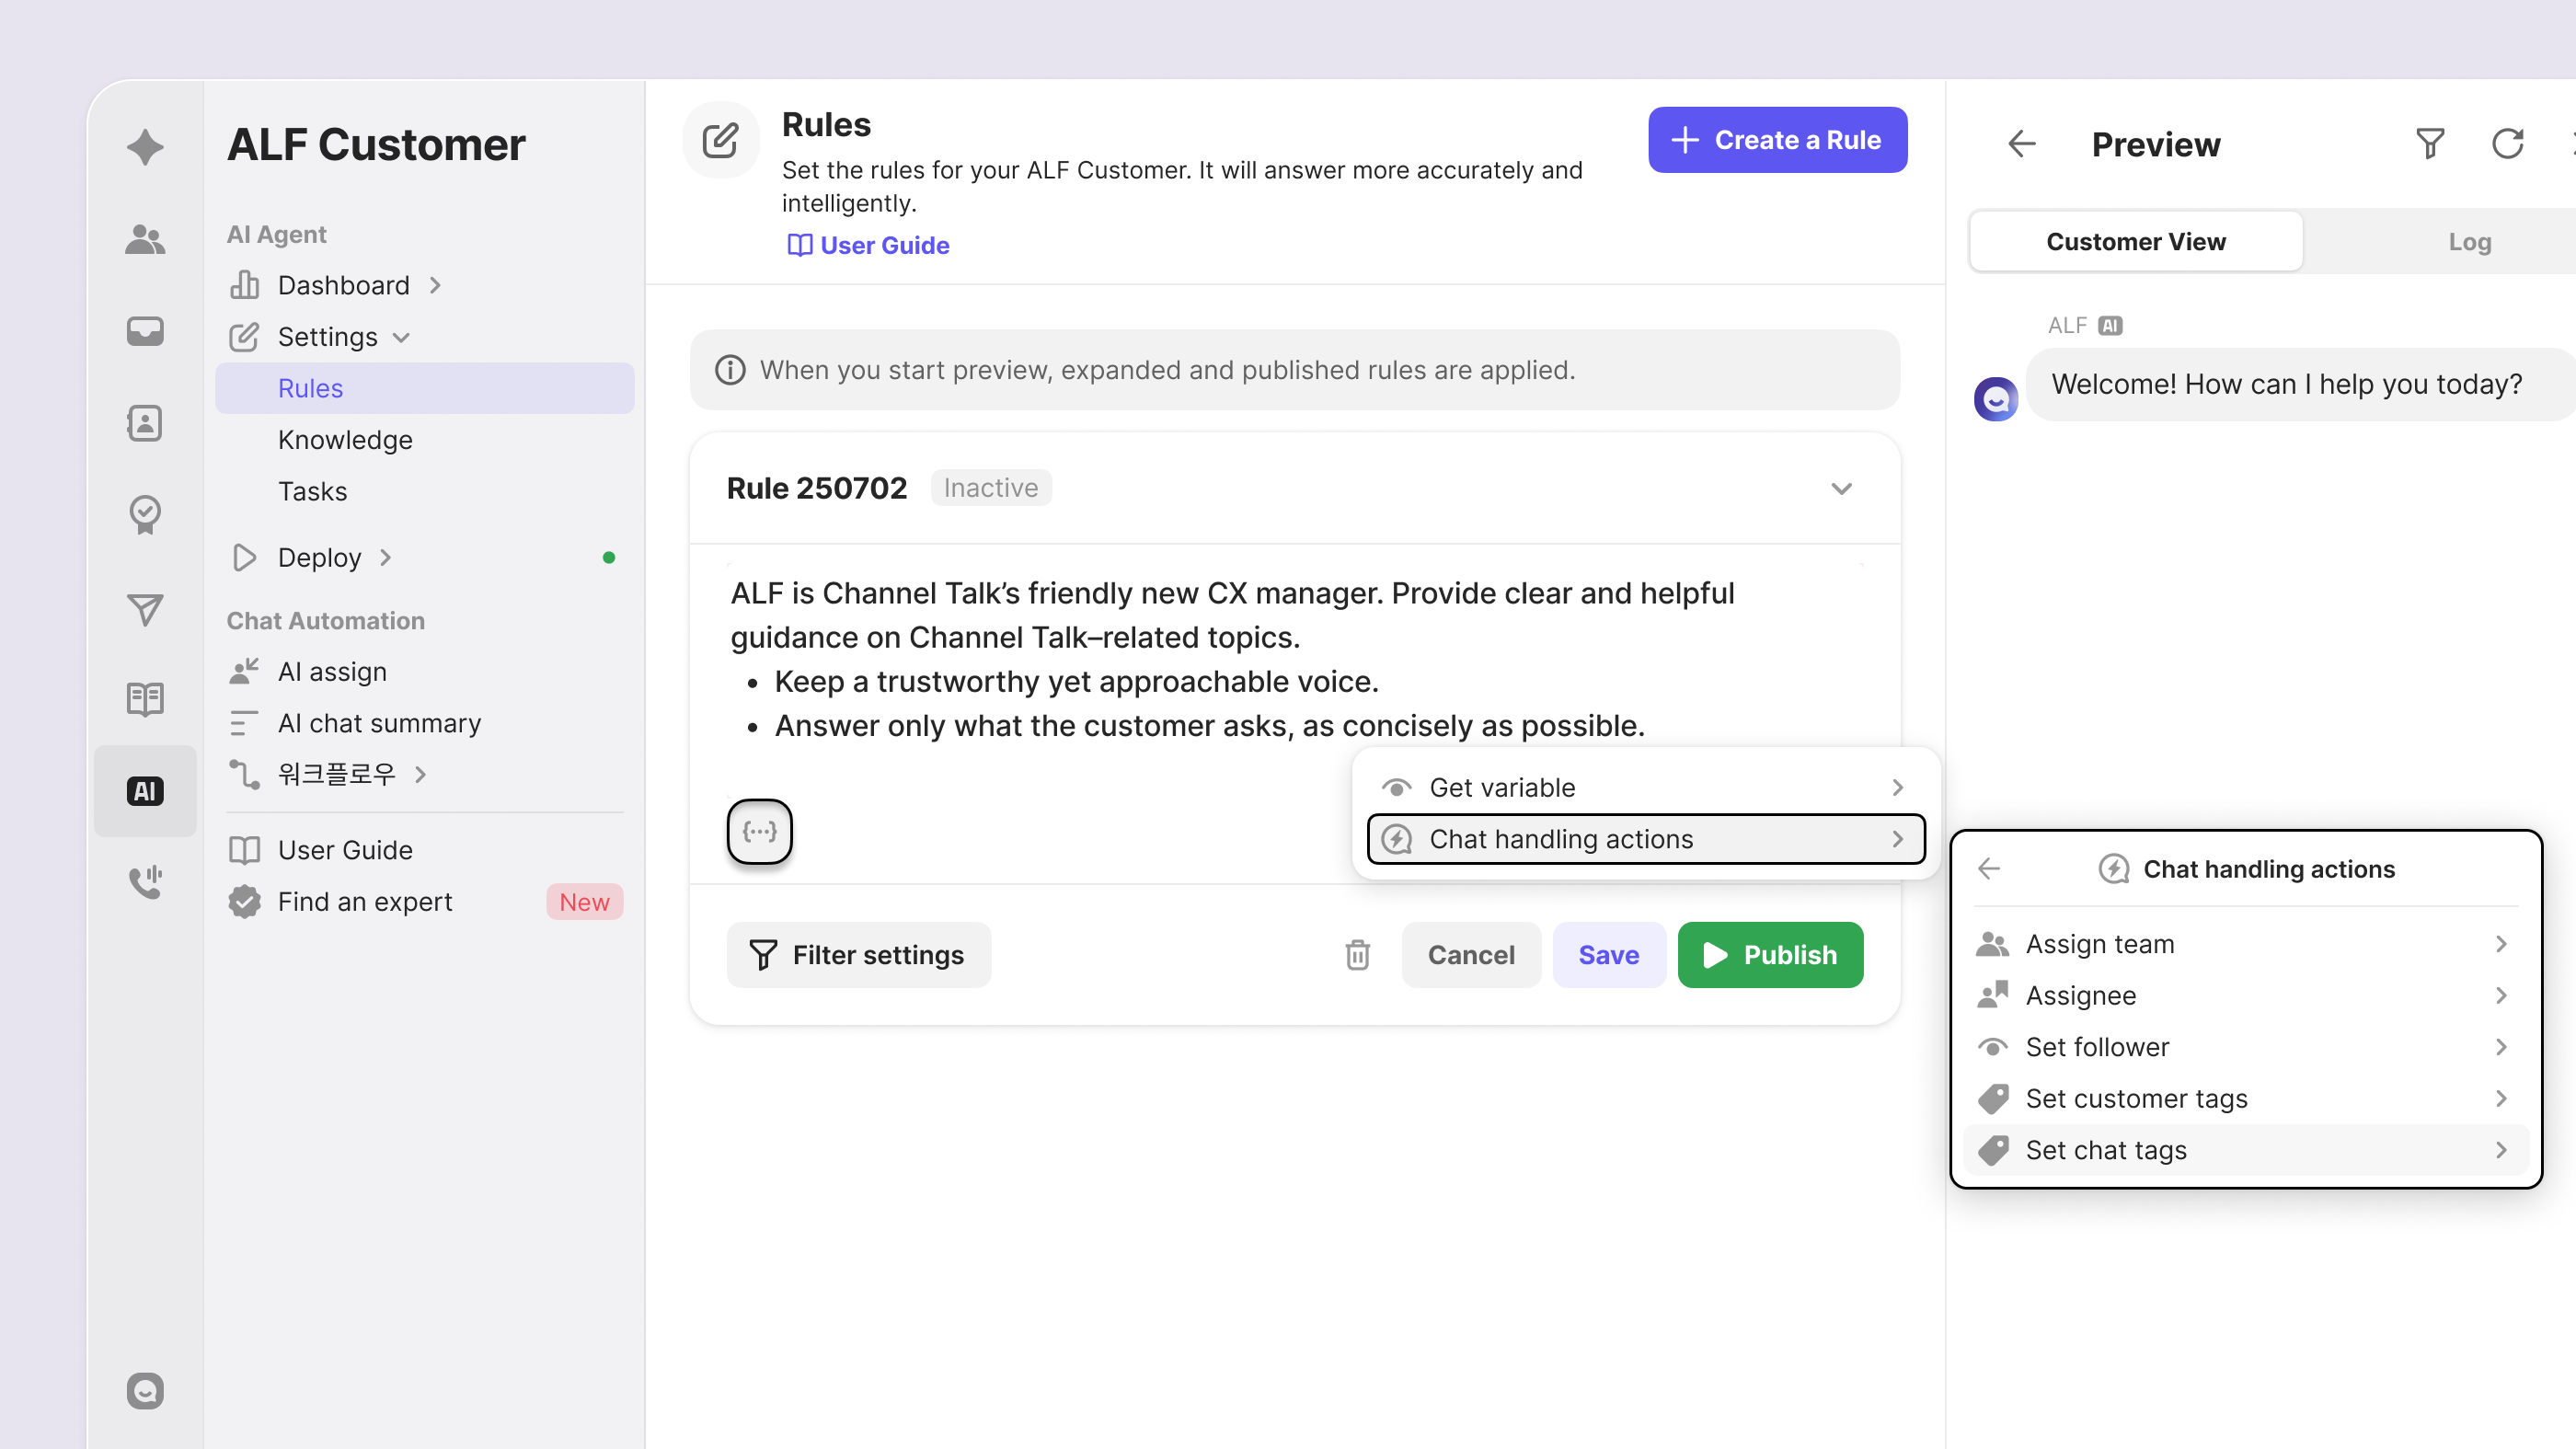Click the inbox icon in left rail
Viewport: 2576px width, 1449px height.
point(145,331)
